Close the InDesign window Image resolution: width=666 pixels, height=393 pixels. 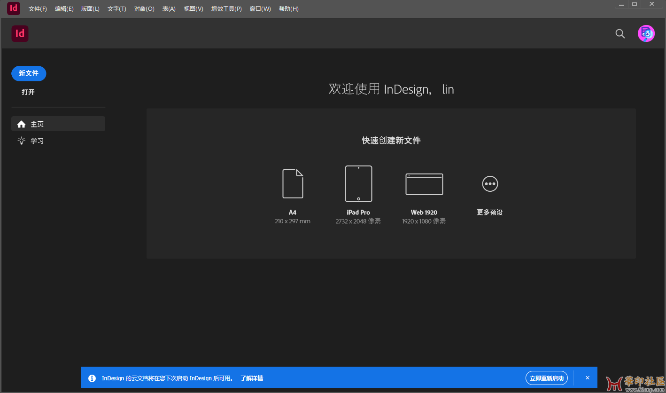tap(652, 4)
